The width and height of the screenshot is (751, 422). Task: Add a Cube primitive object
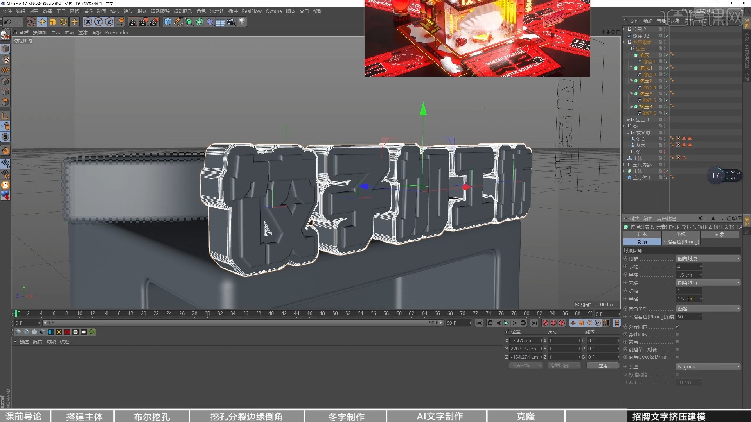pos(168,22)
